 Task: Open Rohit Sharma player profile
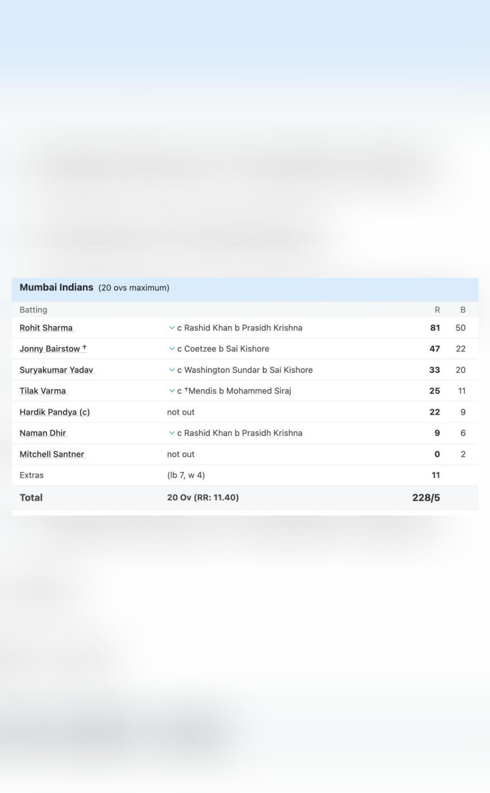tap(46, 328)
